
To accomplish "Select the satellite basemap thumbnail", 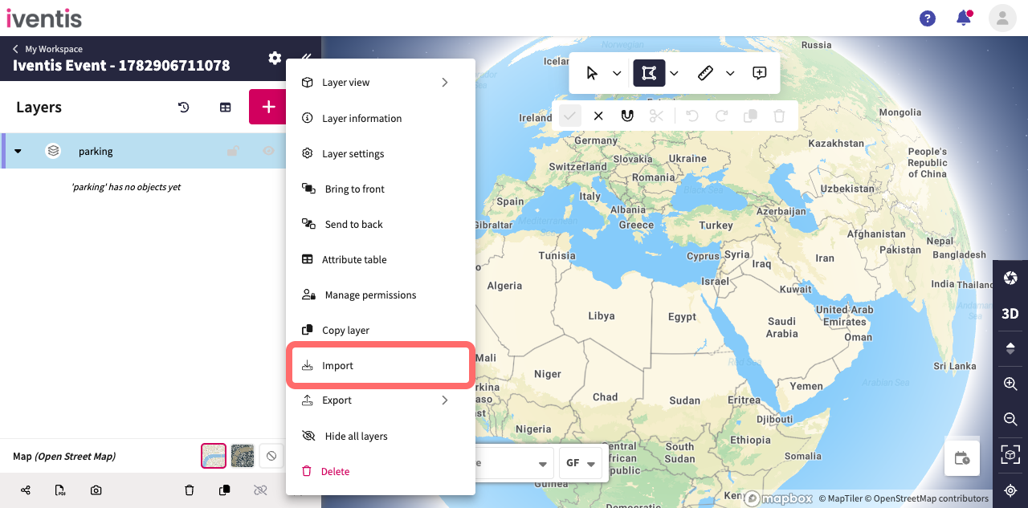I will click(x=243, y=456).
